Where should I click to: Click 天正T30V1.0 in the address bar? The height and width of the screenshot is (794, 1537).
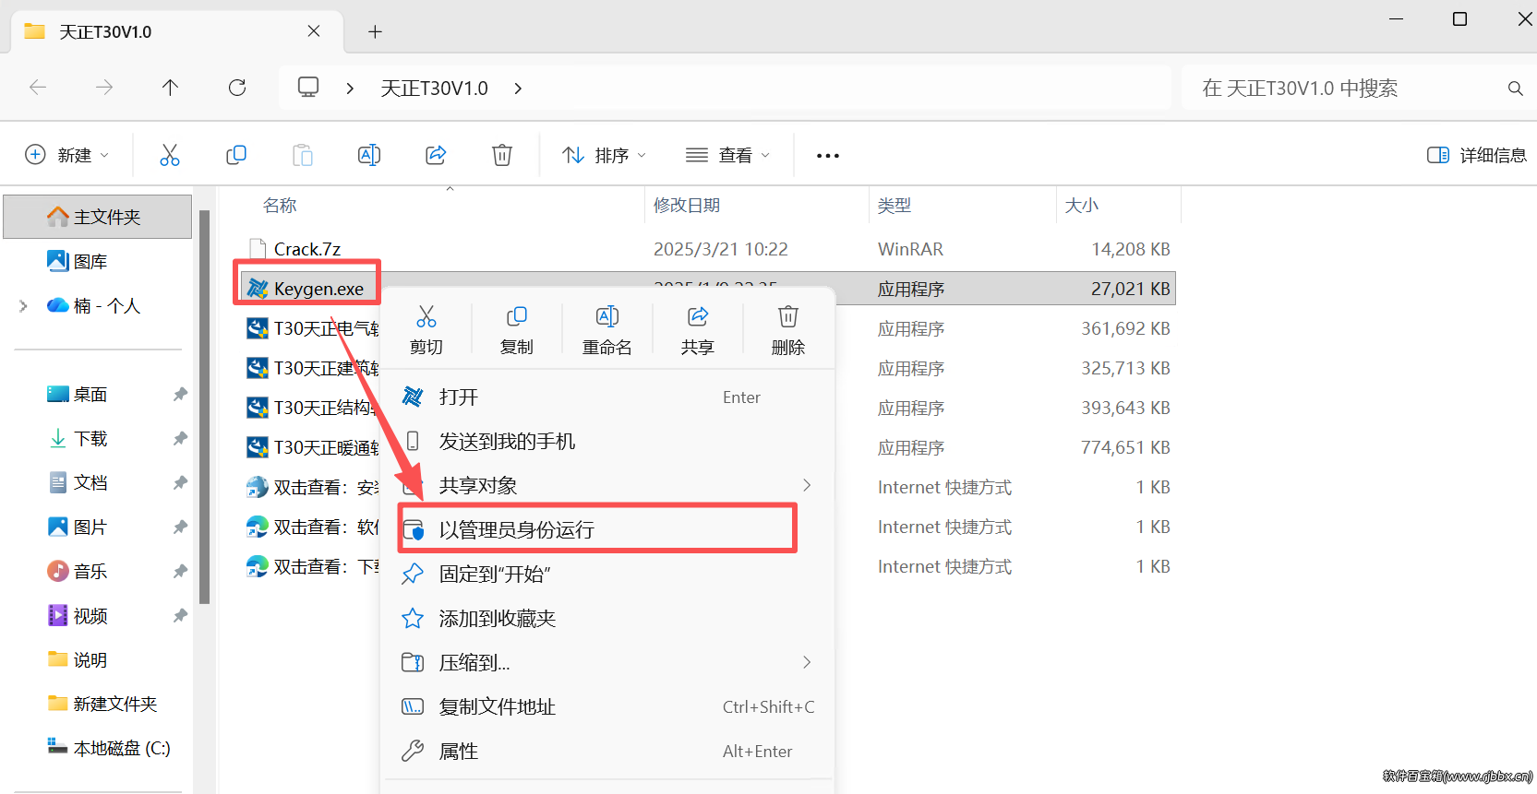click(x=435, y=89)
